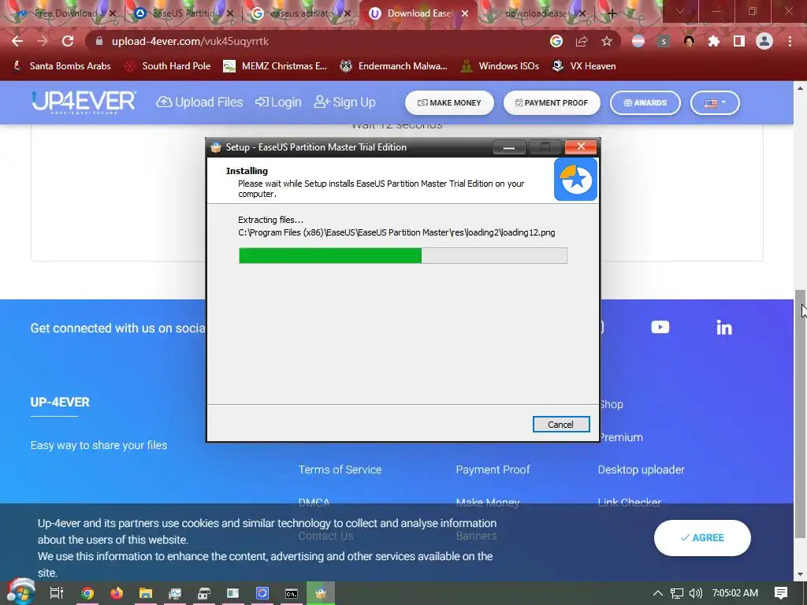Click the address bar URL
Screen dimensions: 807x605
coord(191,41)
